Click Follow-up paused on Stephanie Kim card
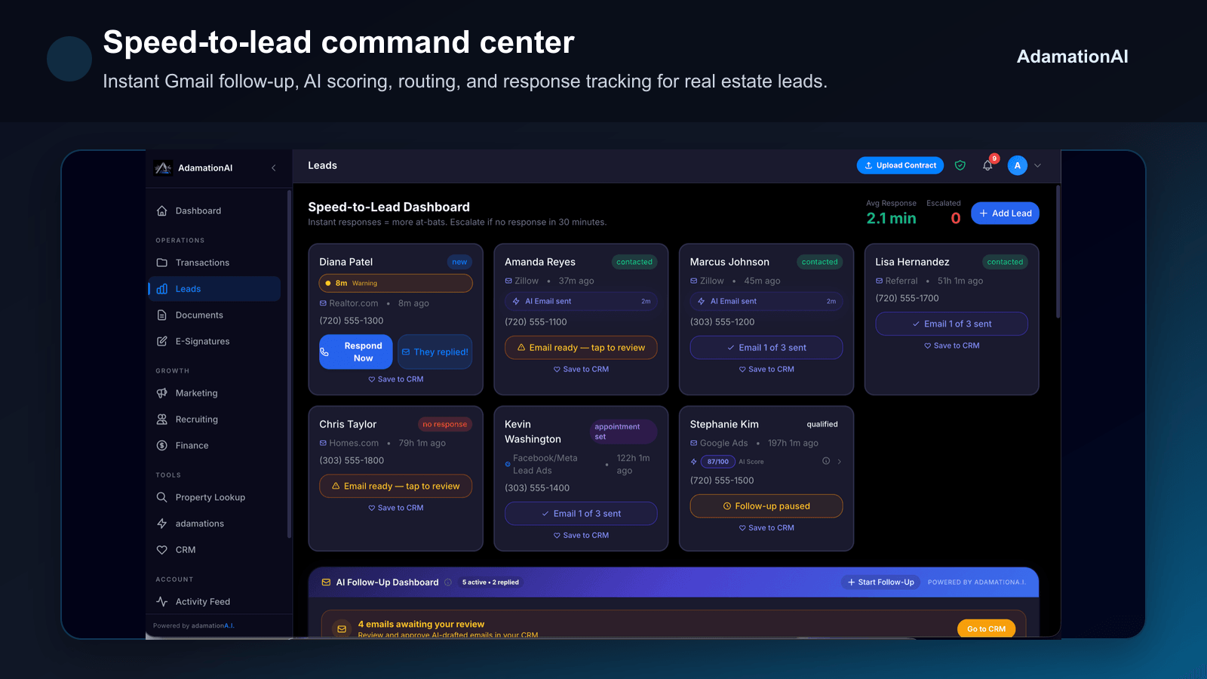1207x679 pixels. click(x=766, y=506)
